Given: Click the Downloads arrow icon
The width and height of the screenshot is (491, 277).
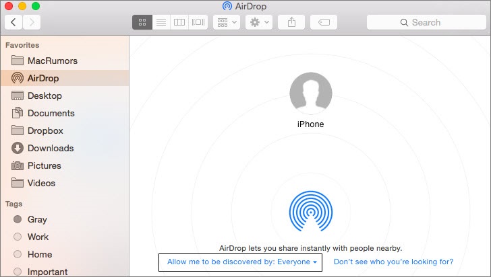Looking at the screenshot, I should (18, 148).
